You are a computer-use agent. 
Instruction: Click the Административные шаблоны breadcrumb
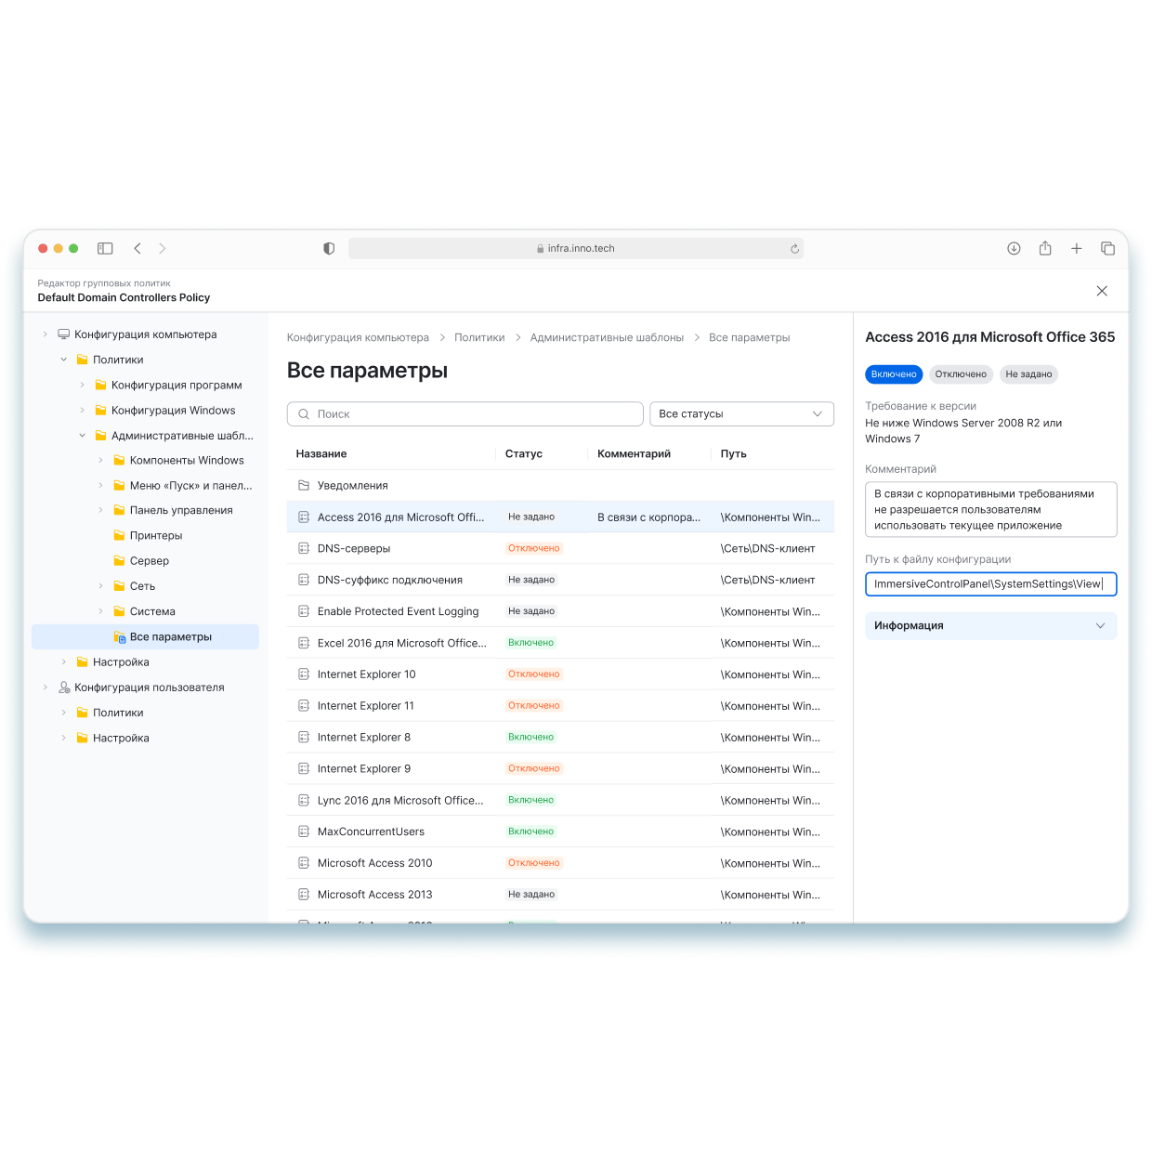[607, 338]
